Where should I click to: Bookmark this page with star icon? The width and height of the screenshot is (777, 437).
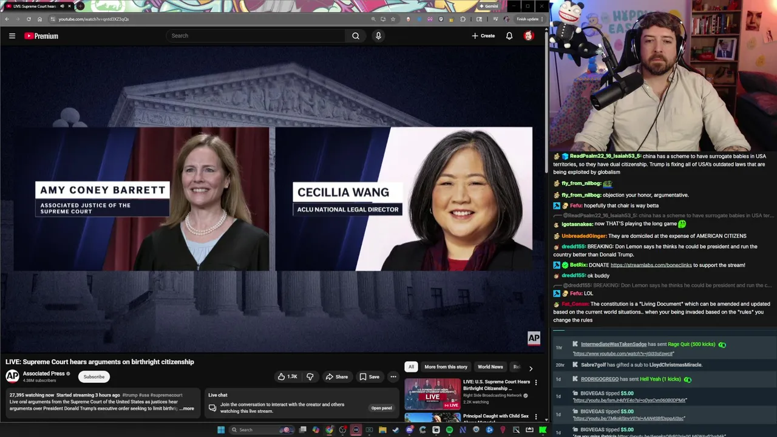[x=393, y=19]
